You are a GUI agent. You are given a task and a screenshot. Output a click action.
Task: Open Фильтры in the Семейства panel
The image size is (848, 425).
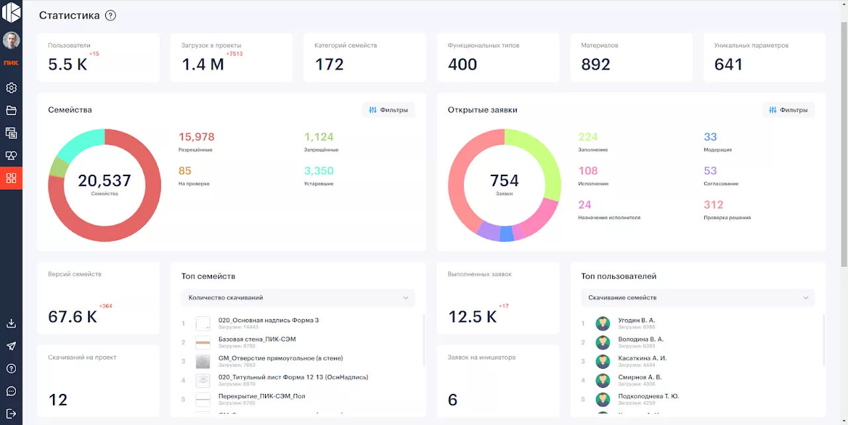click(x=388, y=110)
